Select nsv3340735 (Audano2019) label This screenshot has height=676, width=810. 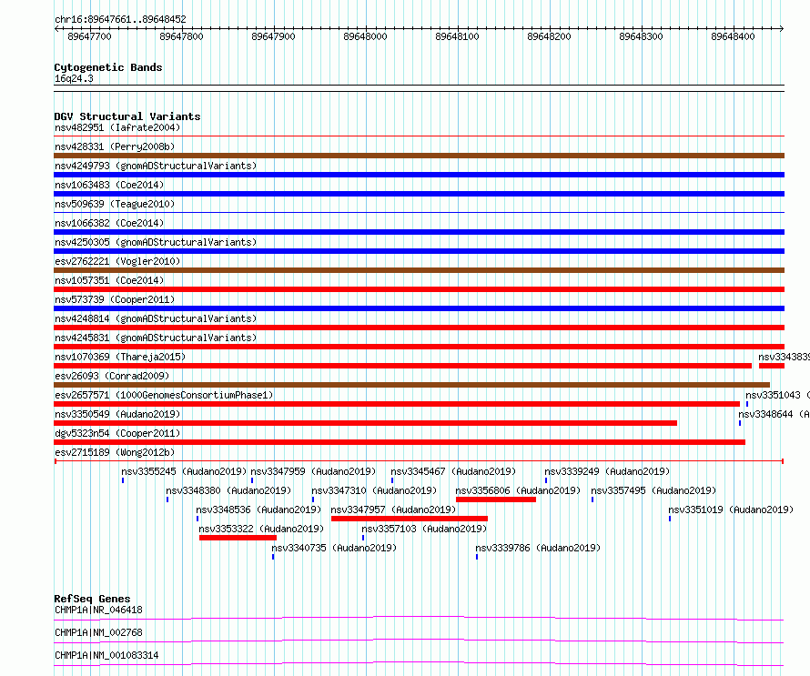tap(334, 548)
